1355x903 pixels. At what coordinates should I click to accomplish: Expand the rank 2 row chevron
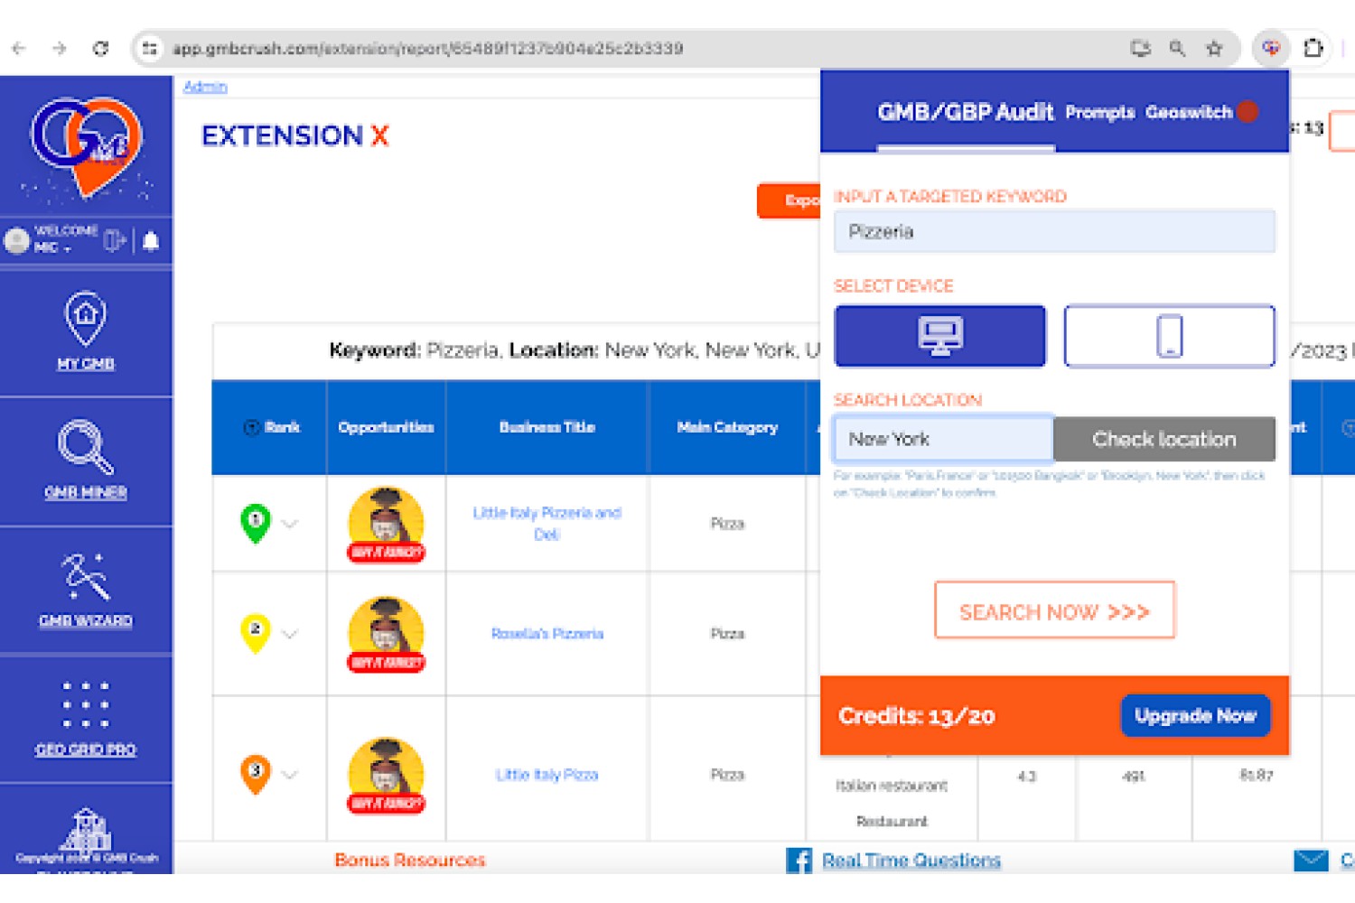point(290,634)
